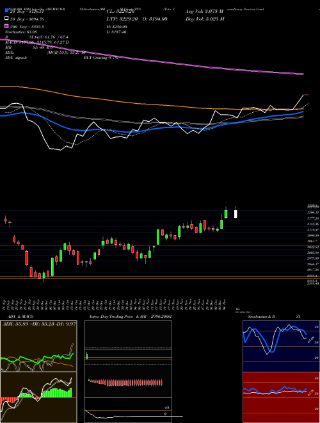
Task: Click the 3063.7 price axis label
Action: (x=314, y=241)
